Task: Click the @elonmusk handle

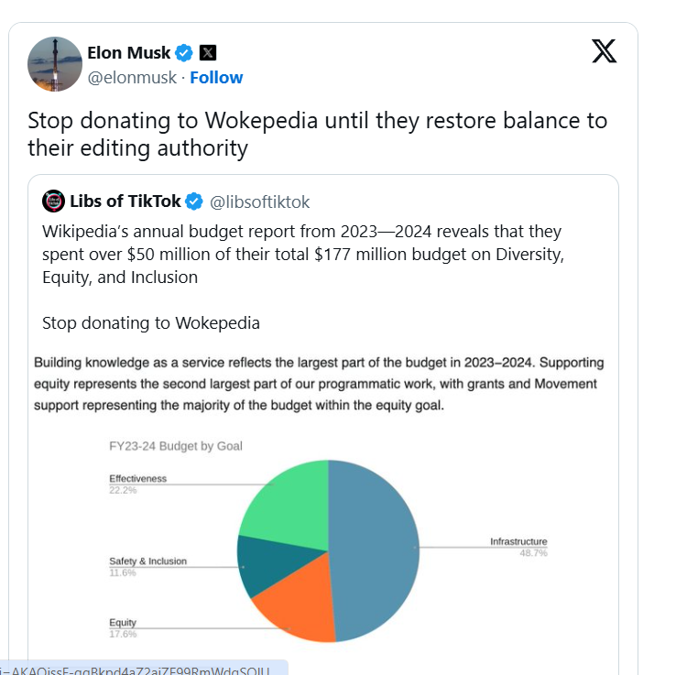Action: 132,77
